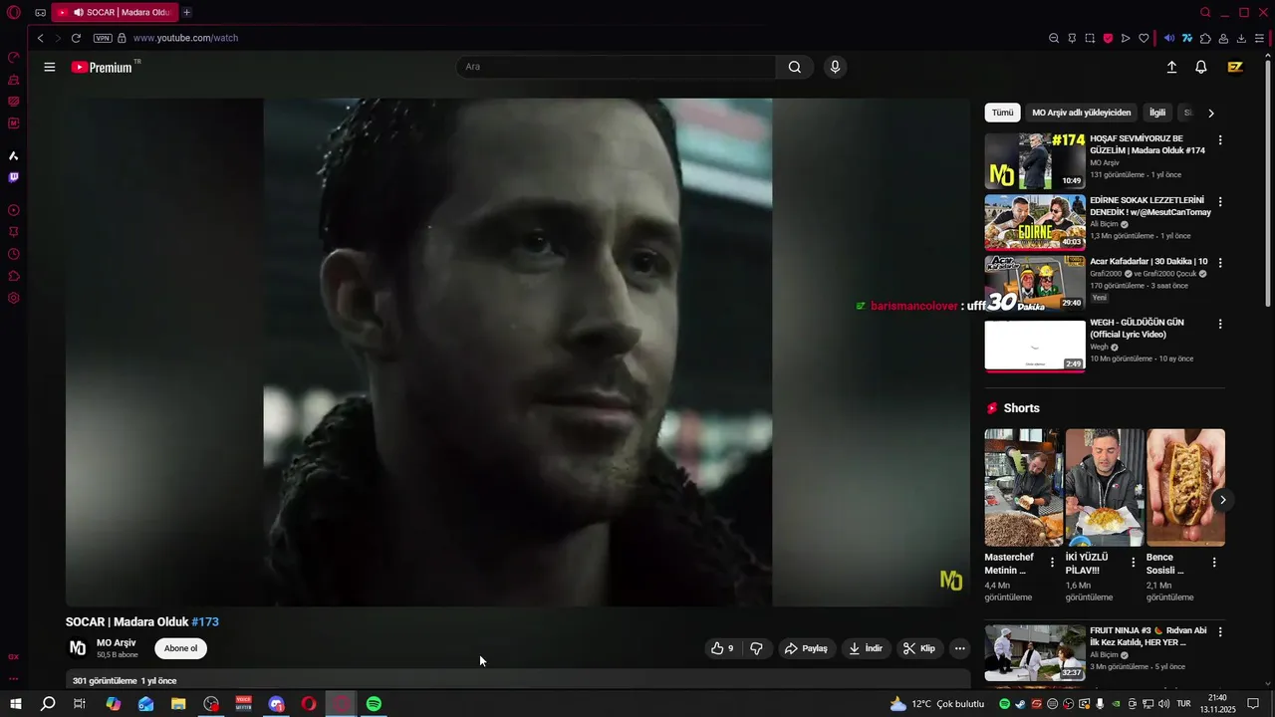Share the video with Paylaş button

806,648
